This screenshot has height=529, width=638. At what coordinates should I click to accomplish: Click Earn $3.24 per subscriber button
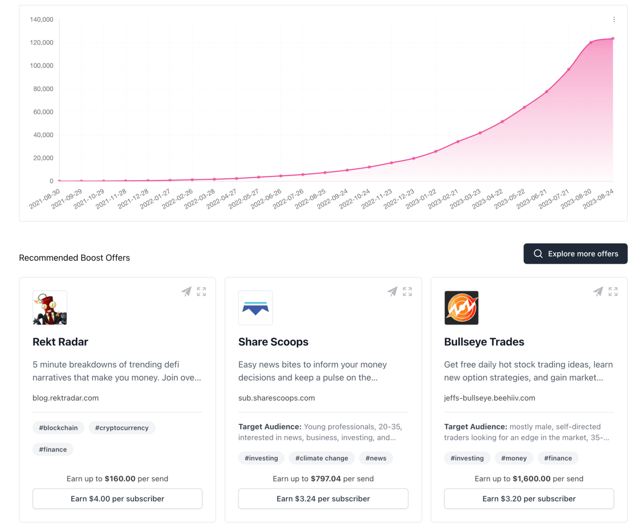click(323, 499)
